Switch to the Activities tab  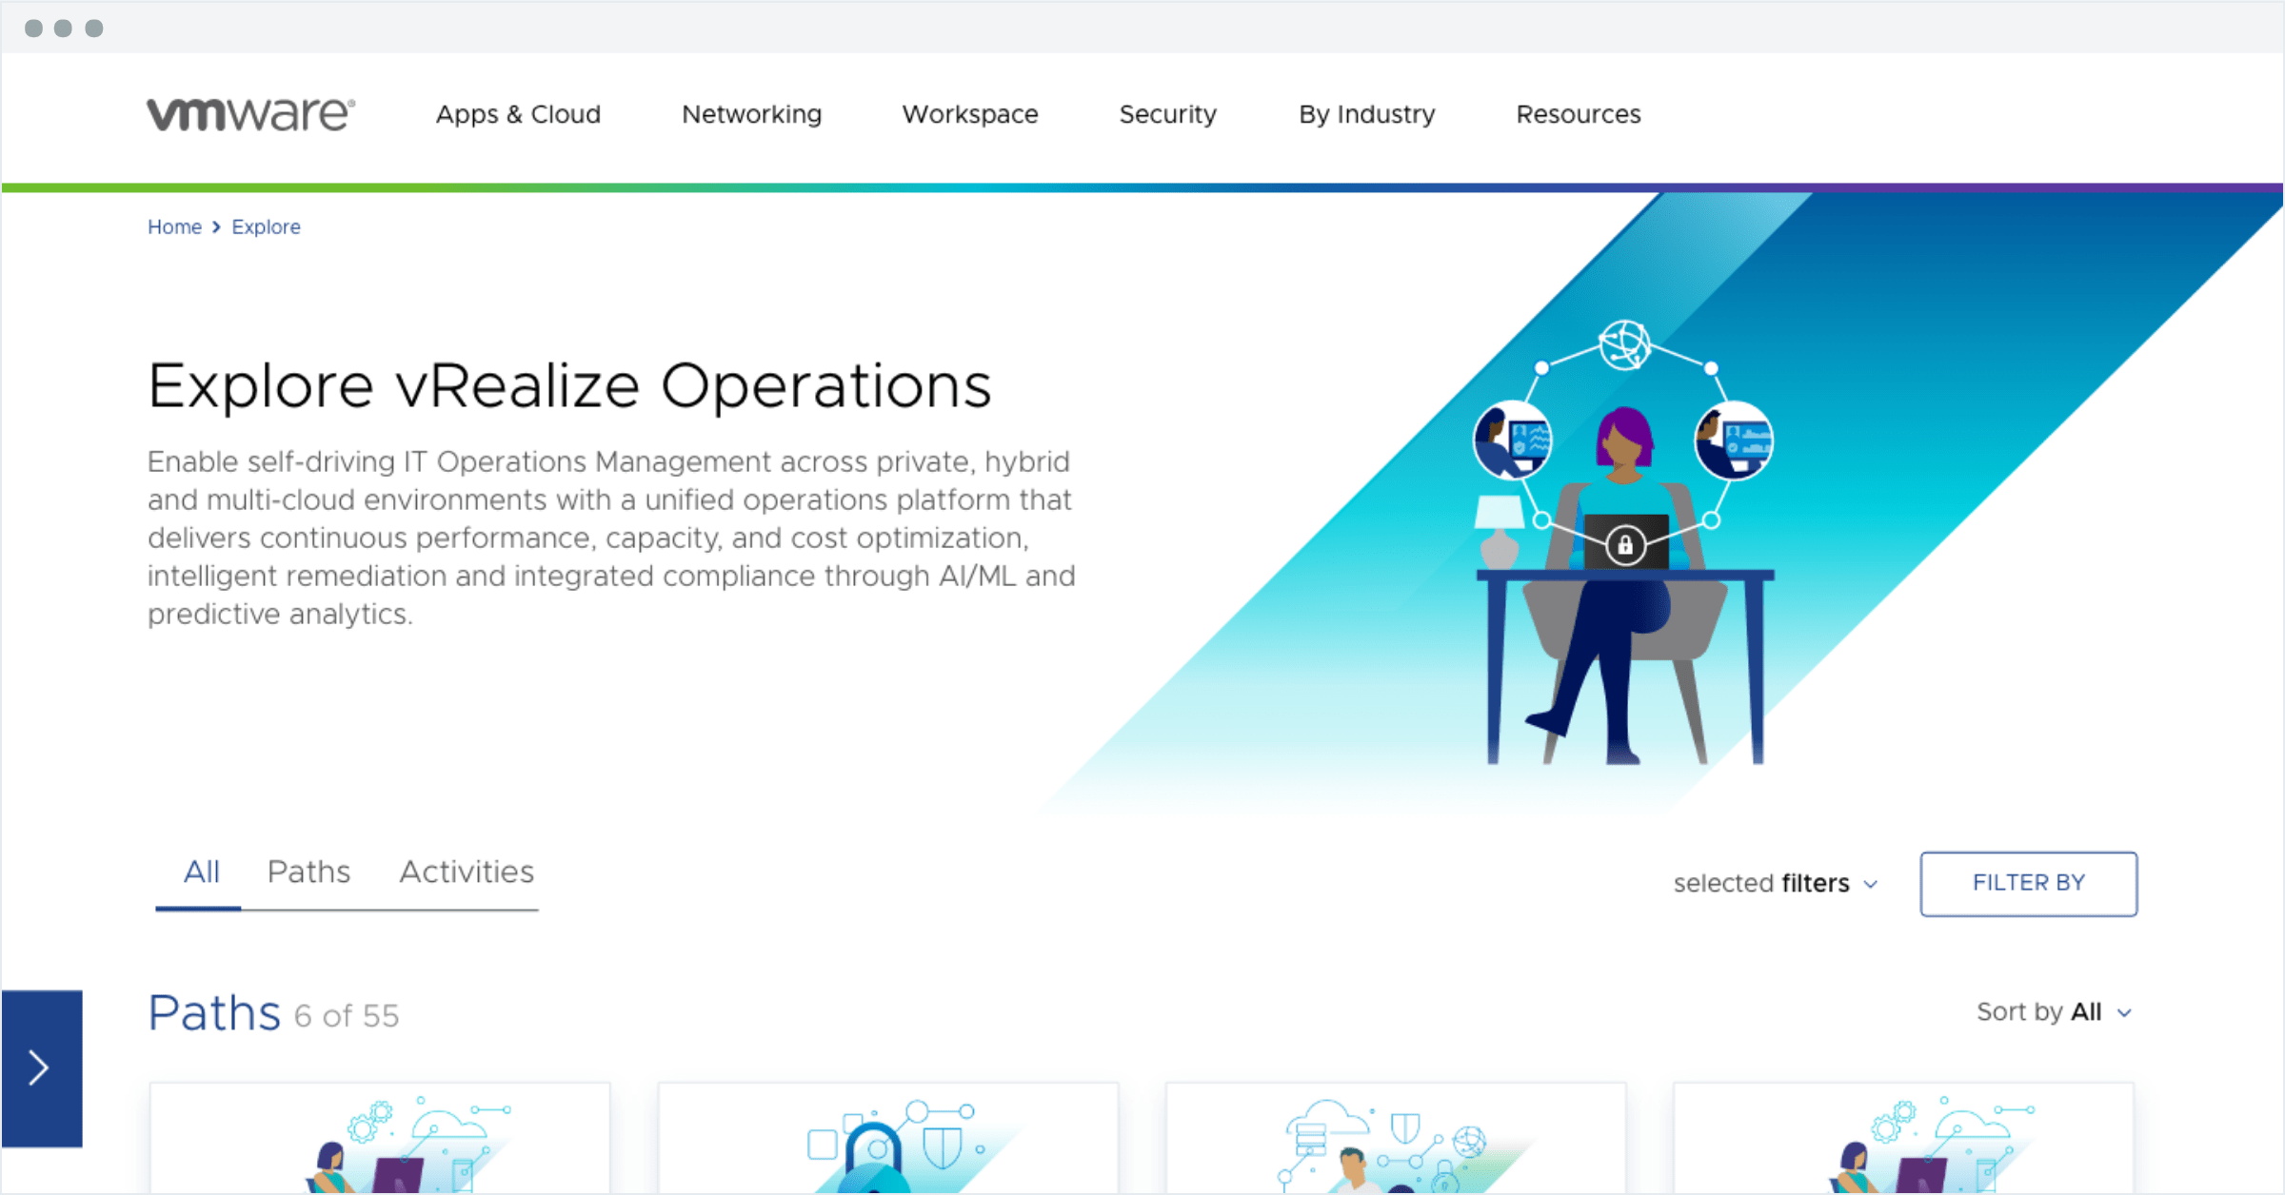tap(467, 872)
